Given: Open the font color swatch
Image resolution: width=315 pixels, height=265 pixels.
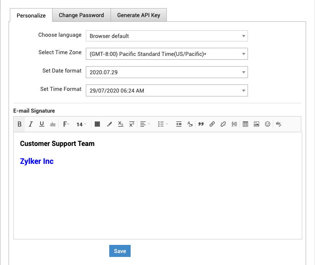Looking at the screenshot, I should 97,124.
